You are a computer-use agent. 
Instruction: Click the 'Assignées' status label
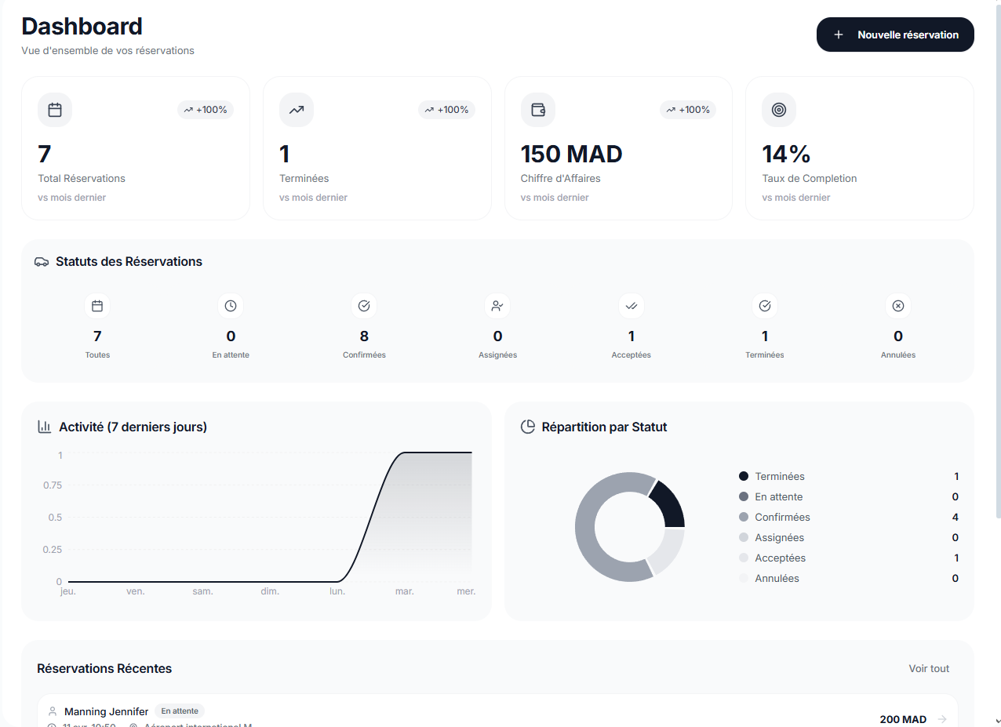click(x=497, y=354)
